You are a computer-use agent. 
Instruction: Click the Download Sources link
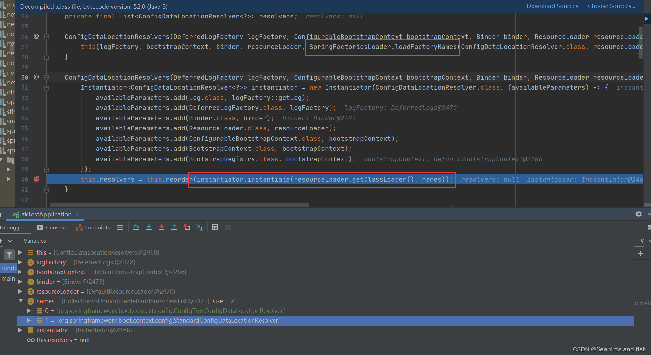pos(552,6)
